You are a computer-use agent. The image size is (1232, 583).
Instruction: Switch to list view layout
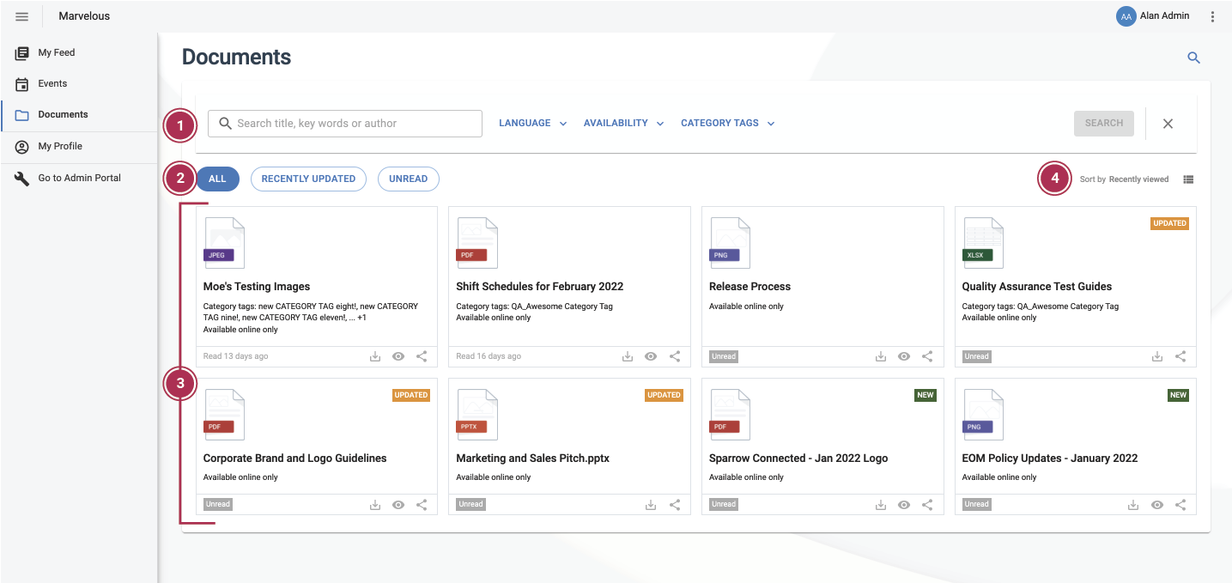coord(1188,179)
